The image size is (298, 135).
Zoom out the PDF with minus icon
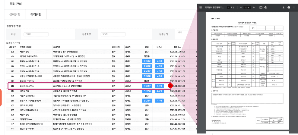click(241, 8)
